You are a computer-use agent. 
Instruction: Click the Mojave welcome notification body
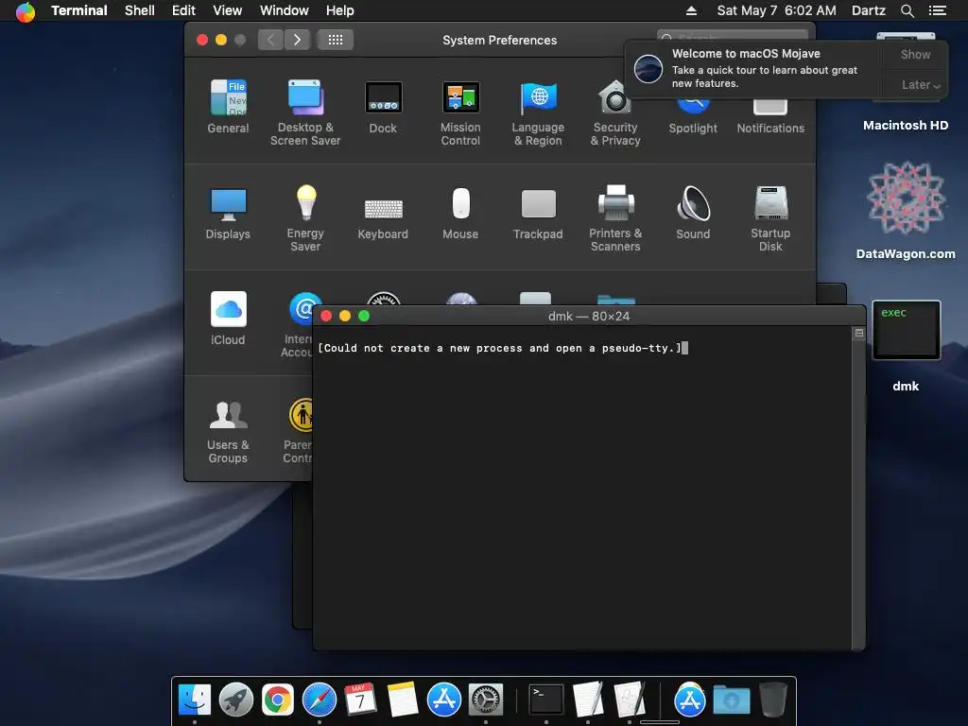click(x=753, y=68)
